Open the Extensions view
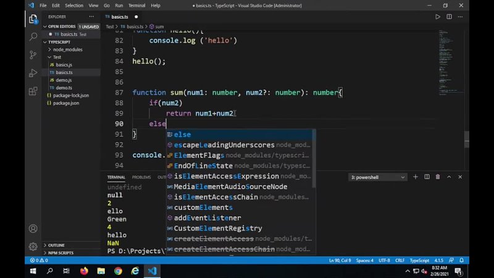This screenshot has height=278, width=494. pos(33,91)
